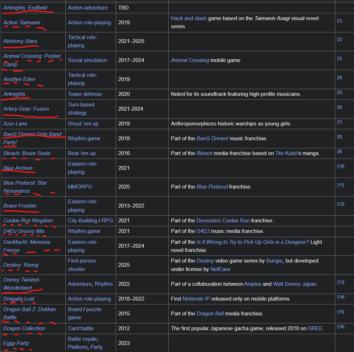
Task: Open DanMachi: Memoria Freese link
Action: (27, 246)
